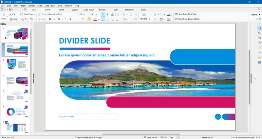Click the Cut icon
Screen dimensions: 262x139
pyautogui.click(x=12, y=14)
